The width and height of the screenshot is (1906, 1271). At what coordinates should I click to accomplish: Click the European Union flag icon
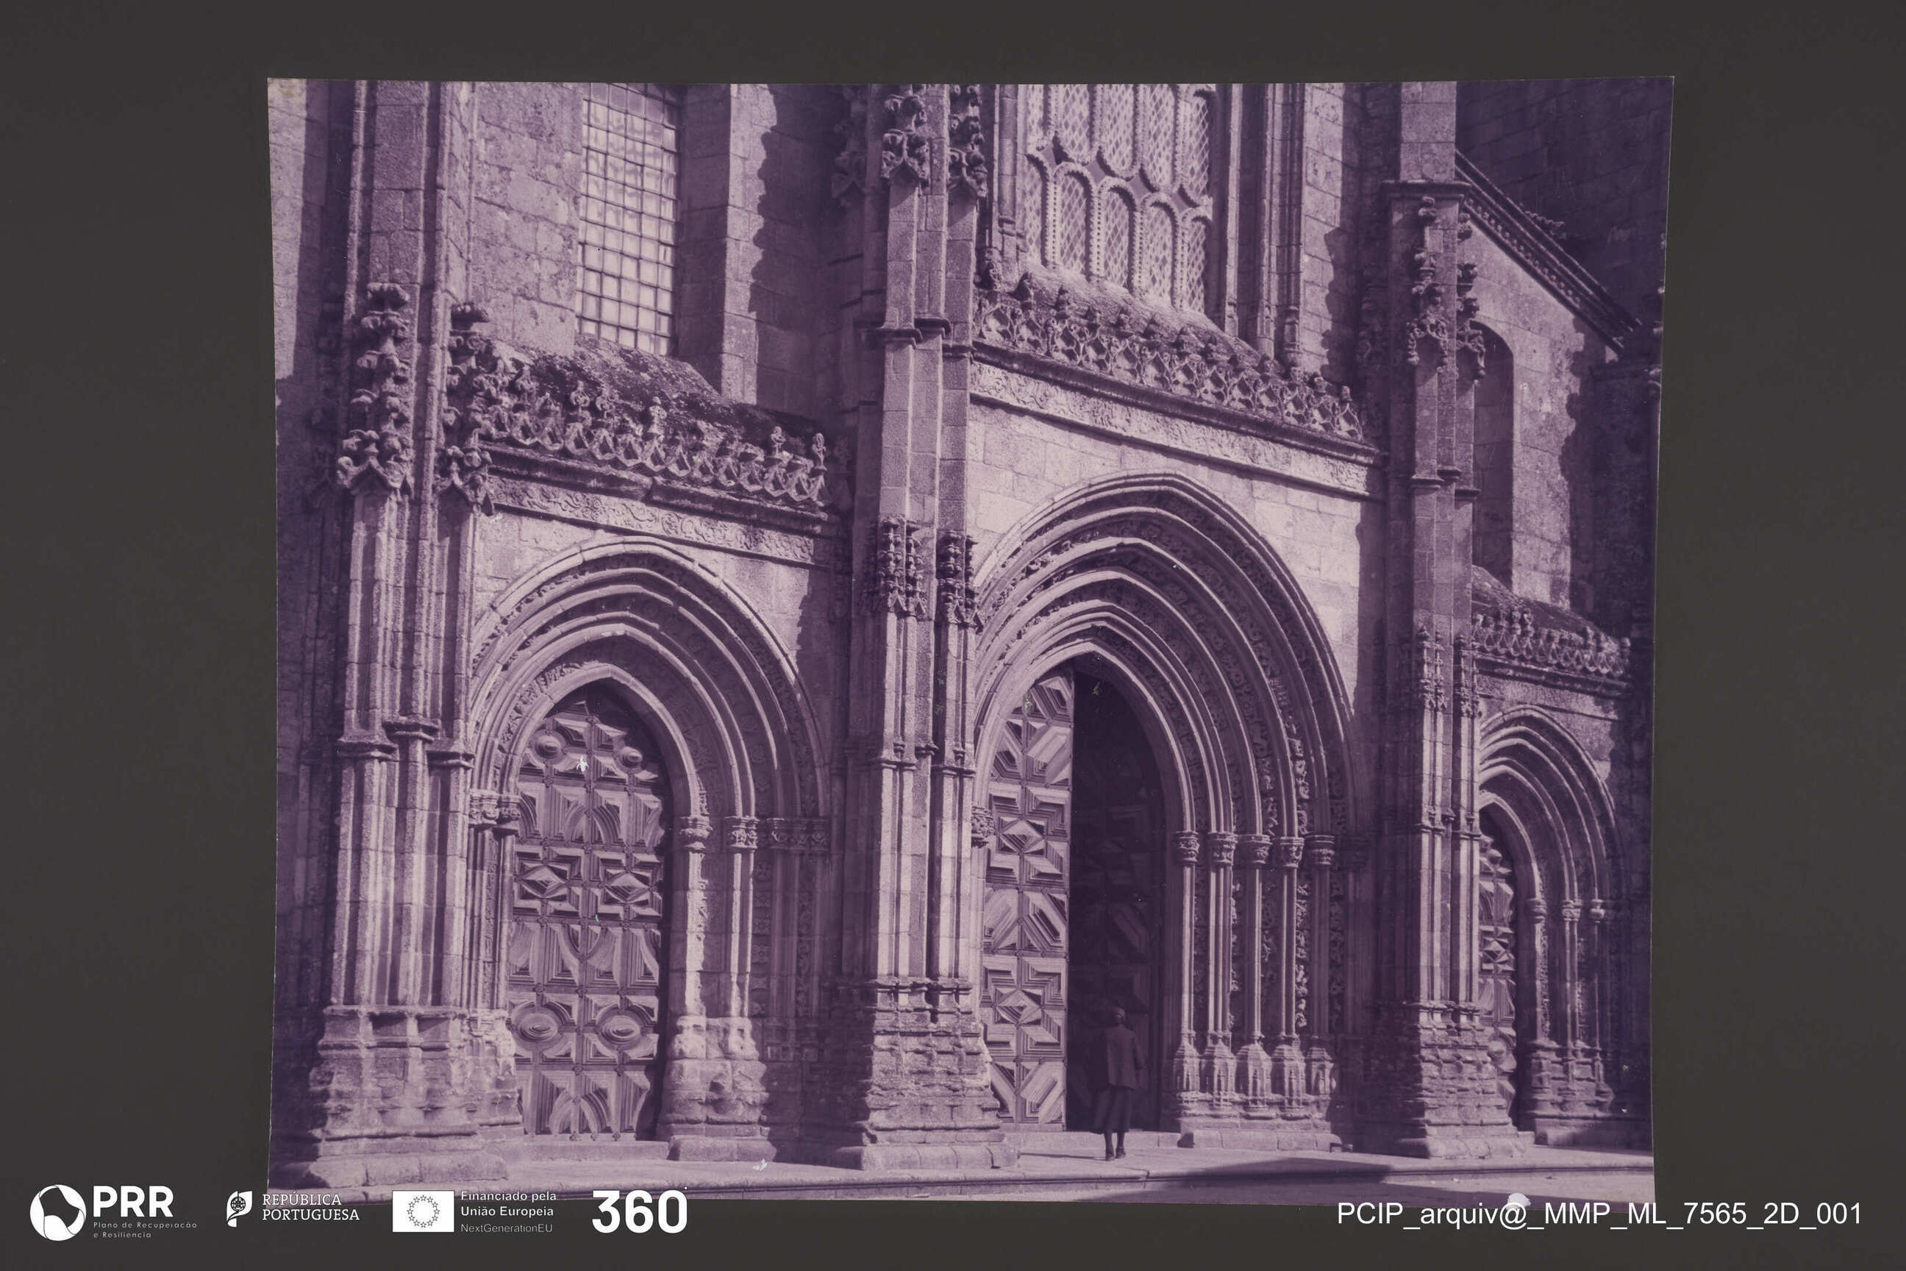(423, 1211)
